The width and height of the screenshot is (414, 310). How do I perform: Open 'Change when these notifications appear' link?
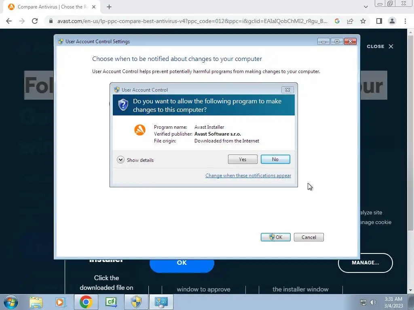[x=248, y=176]
